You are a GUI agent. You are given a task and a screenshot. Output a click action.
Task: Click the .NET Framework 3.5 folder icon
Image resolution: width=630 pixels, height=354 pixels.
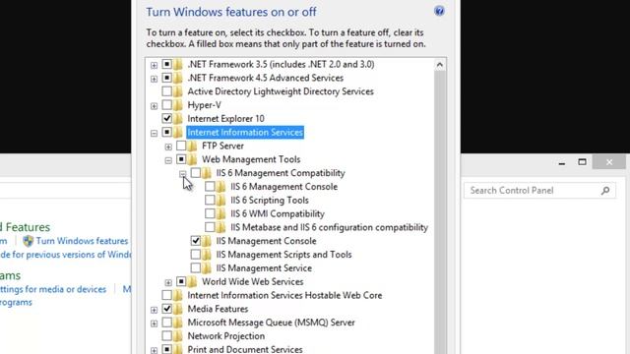pos(178,64)
